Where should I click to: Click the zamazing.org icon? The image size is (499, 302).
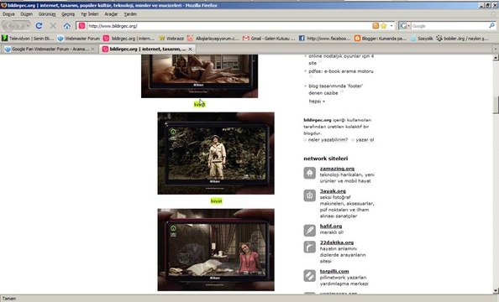pyautogui.click(x=309, y=174)
